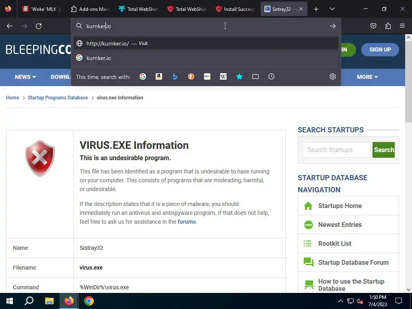Click the Go arrow in the address bar
This screenshot has width=412, height=309.
pyautogui.click(x=333, y=26)
